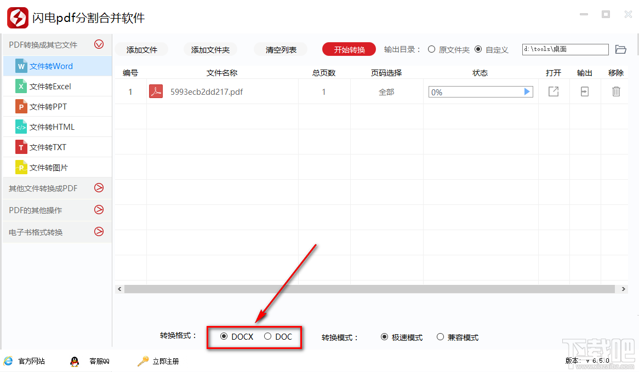Click inside the output path input field
The height and width of the screenshot is (372, 639).
click(x=564, y=49)
